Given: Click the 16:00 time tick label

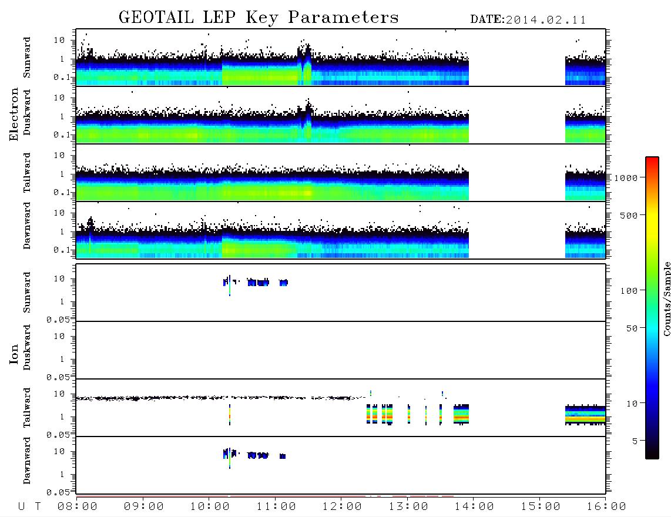Looking at the screenshot, I should 607,507.
